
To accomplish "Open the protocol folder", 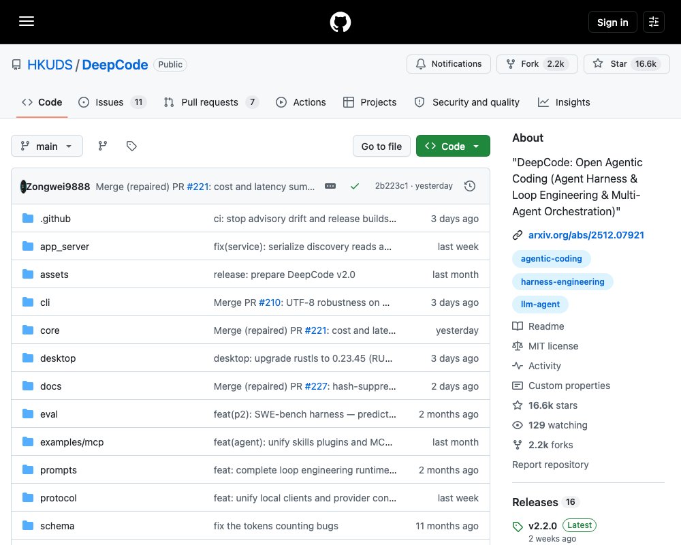I will [x=59, y=497].
